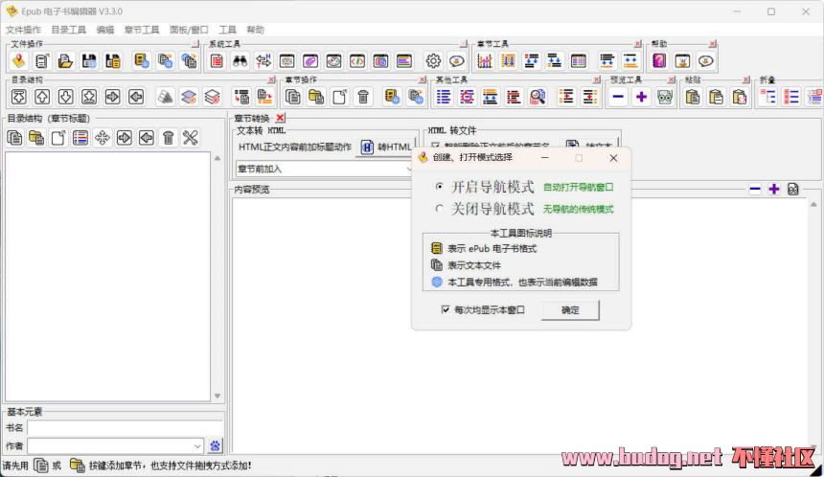The image size is (824, 477).
Task: Click the table grid icon in 章节工具
Action: [x=578, y=61]
